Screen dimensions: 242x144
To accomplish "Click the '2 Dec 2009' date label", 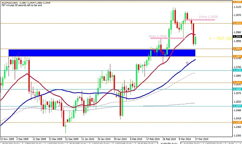I will [22, 139].
